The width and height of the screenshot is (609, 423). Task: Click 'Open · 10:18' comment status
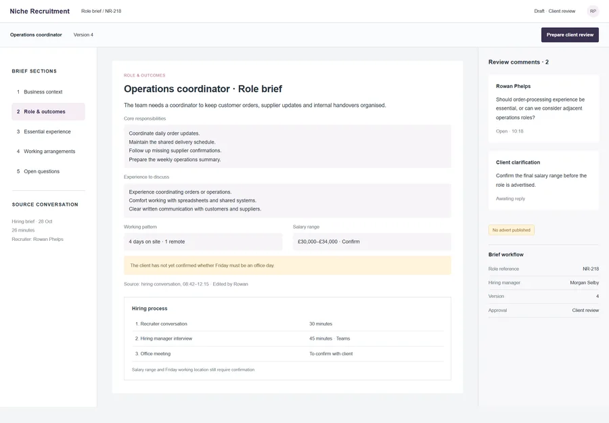(510, 131)
